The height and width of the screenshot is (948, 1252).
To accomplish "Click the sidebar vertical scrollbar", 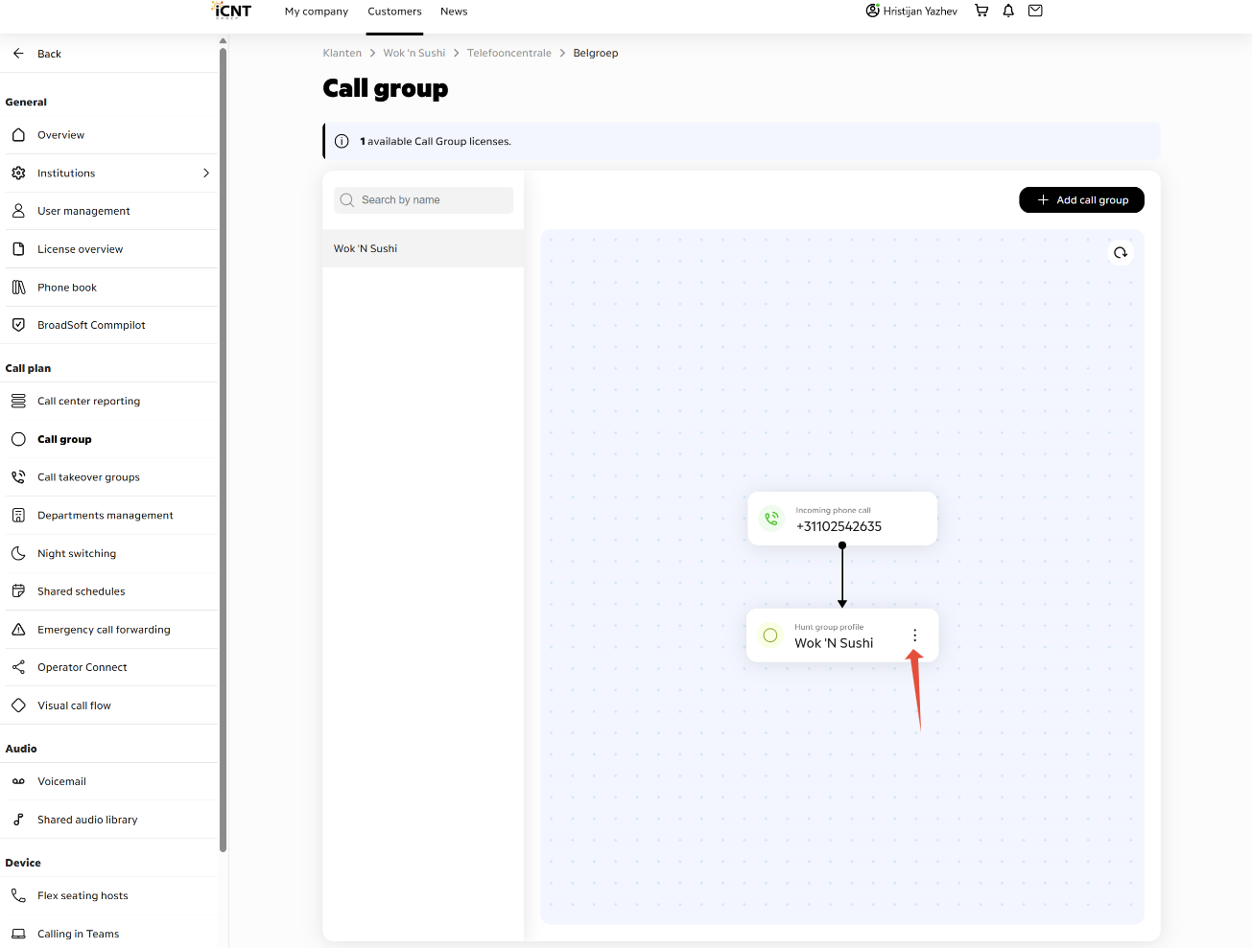I will pyautogui.click(x=223, y=451).
